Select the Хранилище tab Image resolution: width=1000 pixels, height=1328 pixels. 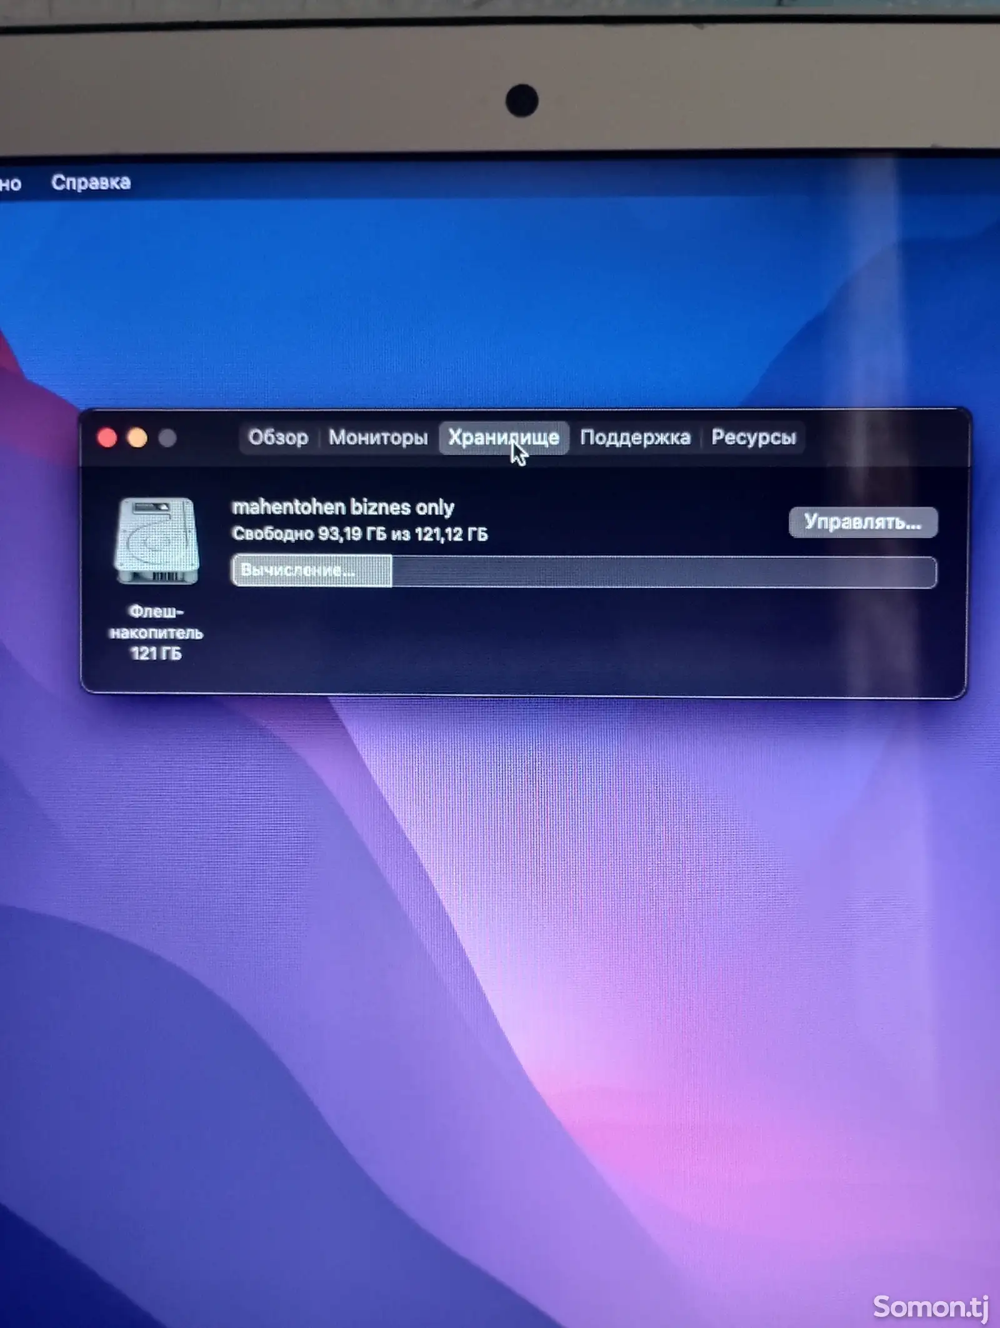click(504, 437)
